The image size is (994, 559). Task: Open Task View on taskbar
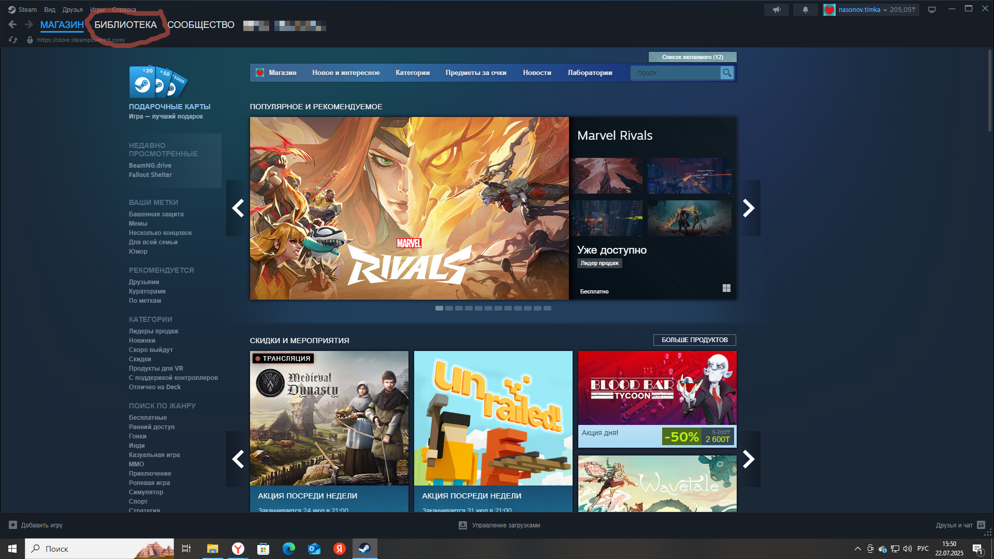(186, 549)
